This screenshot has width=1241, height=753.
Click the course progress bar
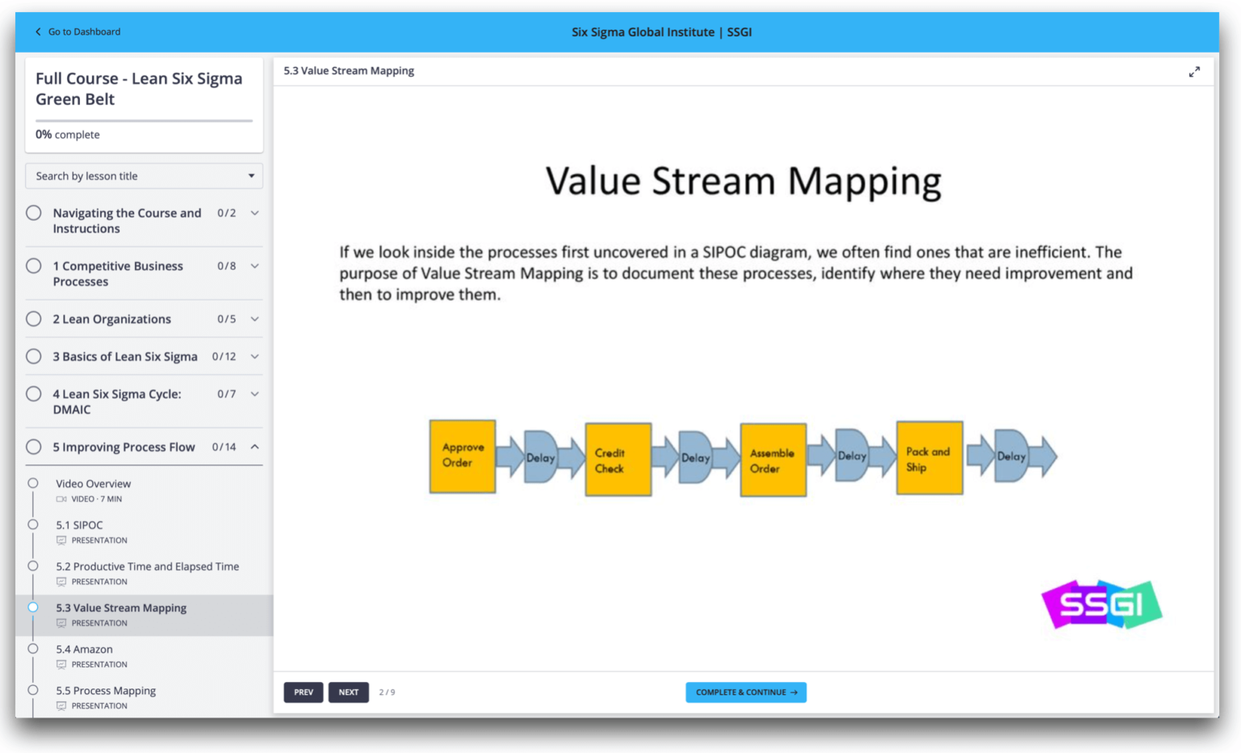(x=144, y=120)
